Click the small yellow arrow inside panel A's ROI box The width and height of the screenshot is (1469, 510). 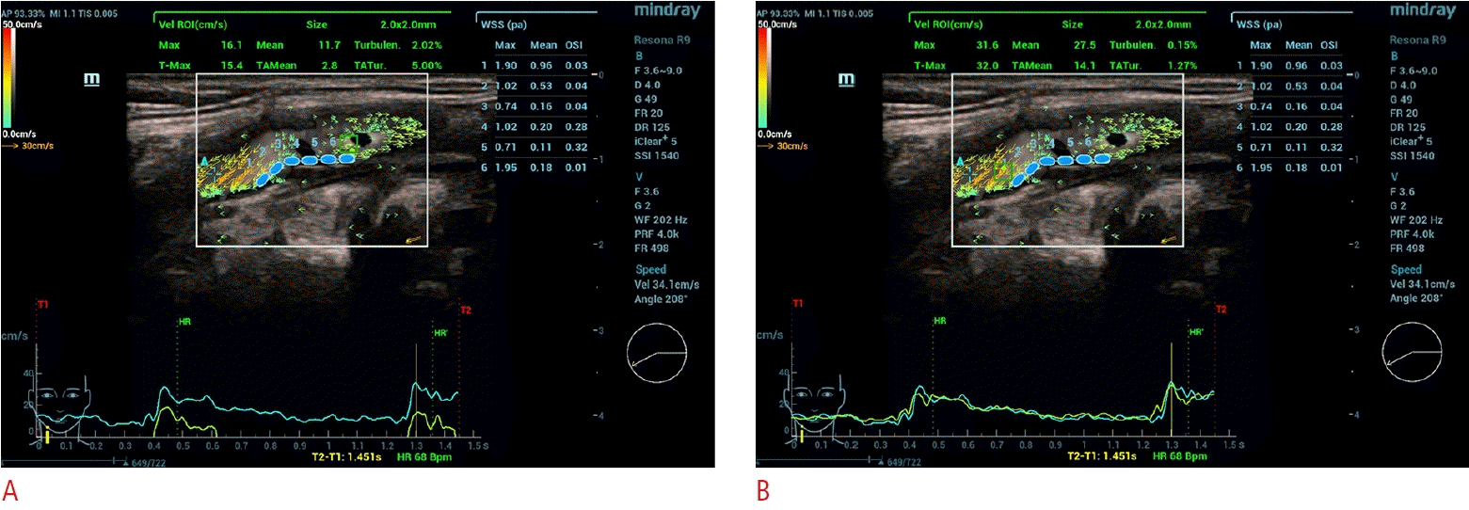[x=413, y=240]
